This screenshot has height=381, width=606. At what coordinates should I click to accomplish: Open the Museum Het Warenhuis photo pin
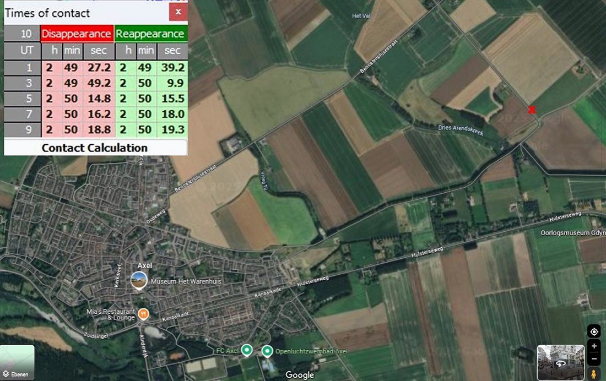[139, 281]
